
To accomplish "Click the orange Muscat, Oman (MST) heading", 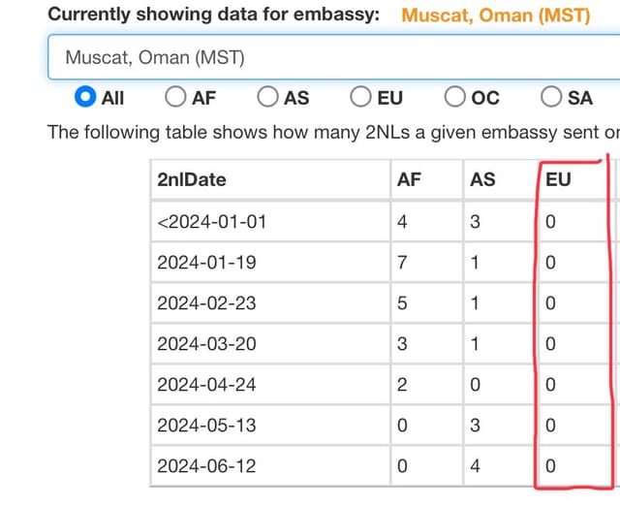I will point(496,16).
